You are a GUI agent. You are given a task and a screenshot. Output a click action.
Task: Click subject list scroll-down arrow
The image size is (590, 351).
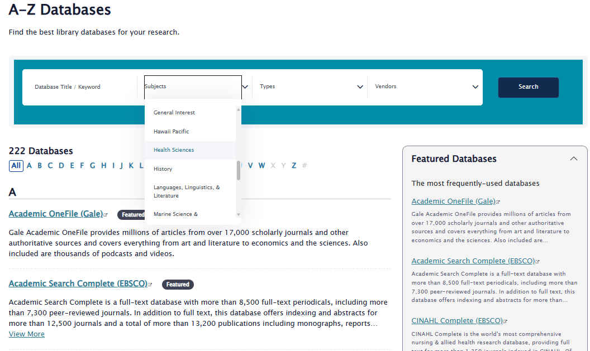(239, 215)
